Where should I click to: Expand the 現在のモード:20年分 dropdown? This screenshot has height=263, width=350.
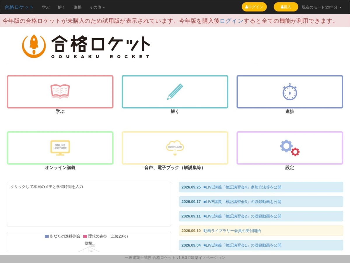(321, 7)
